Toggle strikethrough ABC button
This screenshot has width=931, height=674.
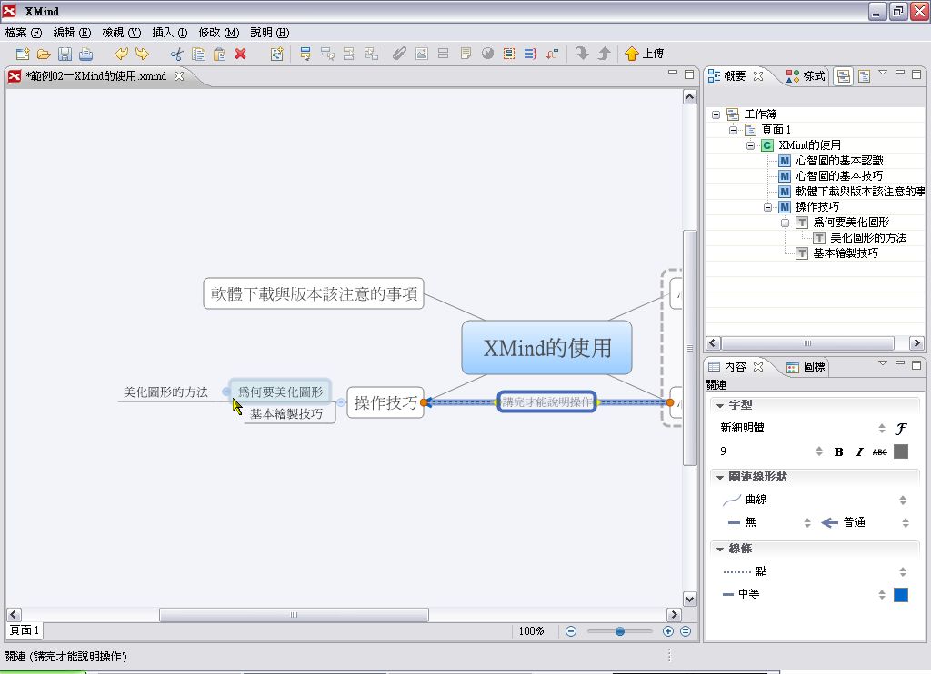pos(879,451)
